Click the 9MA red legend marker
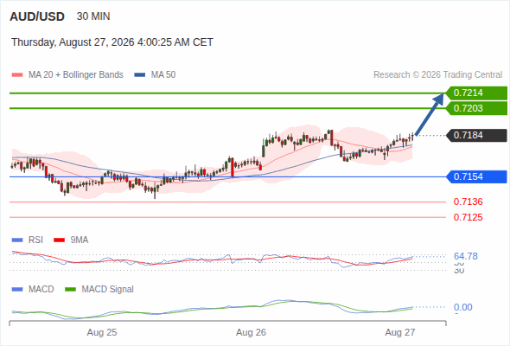 (59, 240)
